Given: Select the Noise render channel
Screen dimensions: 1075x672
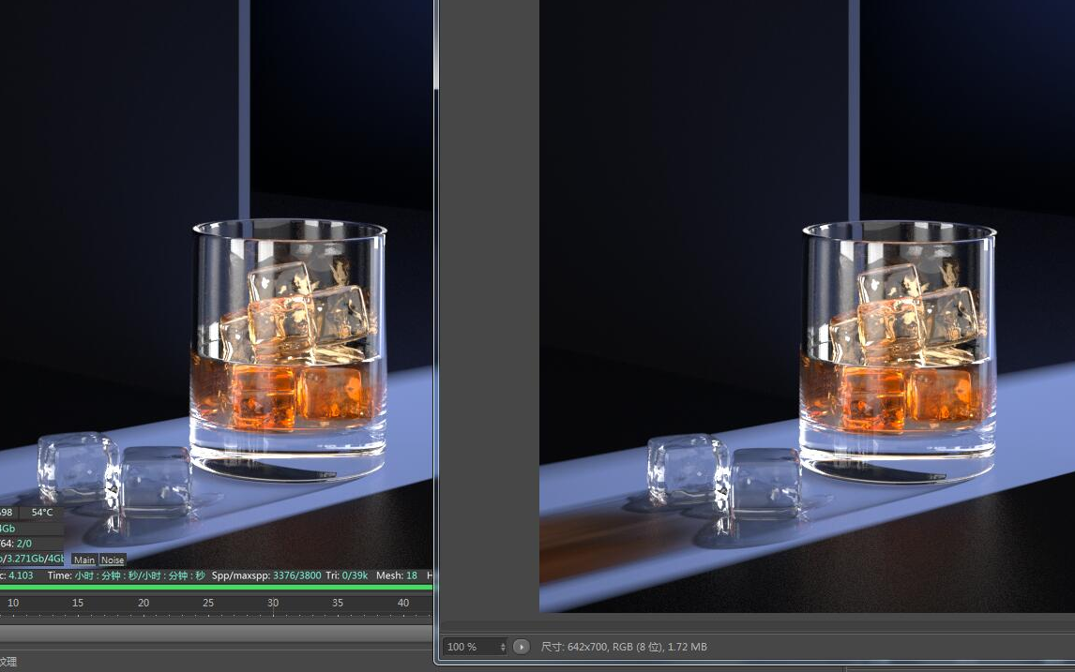Looking at the screenshot, I should [112, 560].
